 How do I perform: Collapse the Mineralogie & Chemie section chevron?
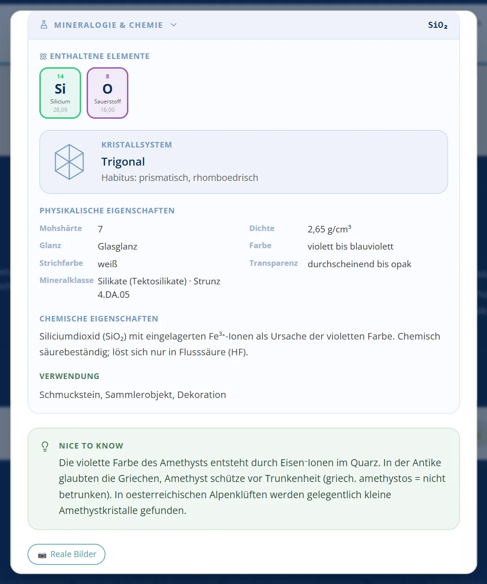pos(174,25)
